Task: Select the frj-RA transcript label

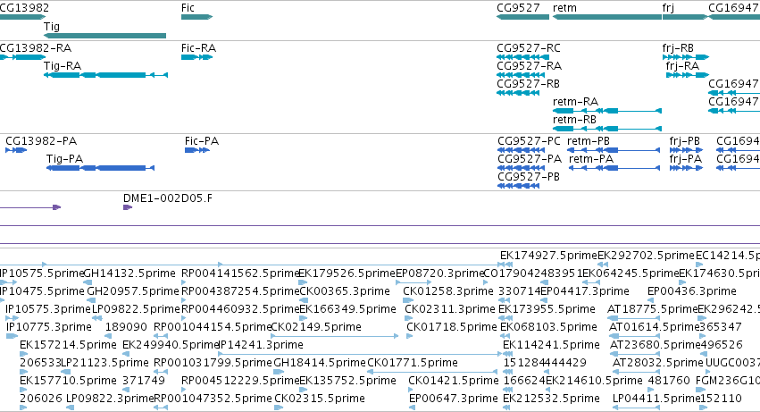Action: pos(682,66)
